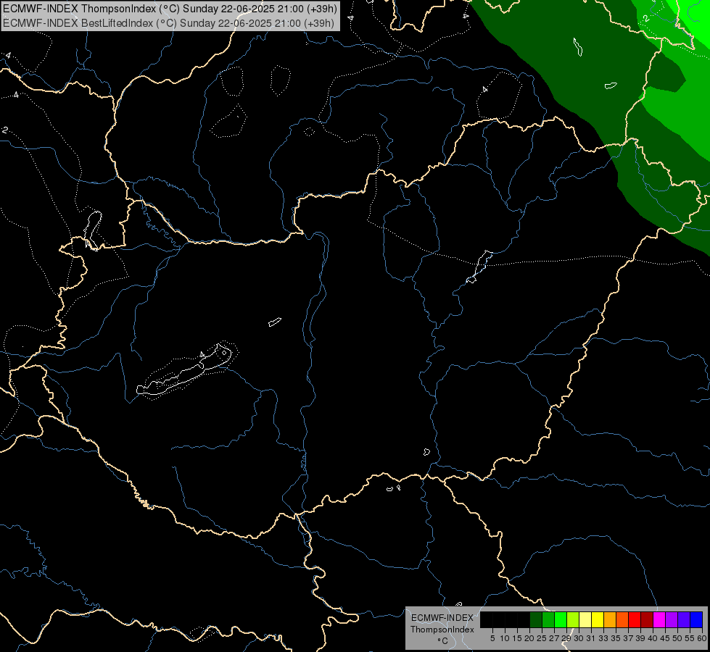Click the legend tick value 60

702,638
